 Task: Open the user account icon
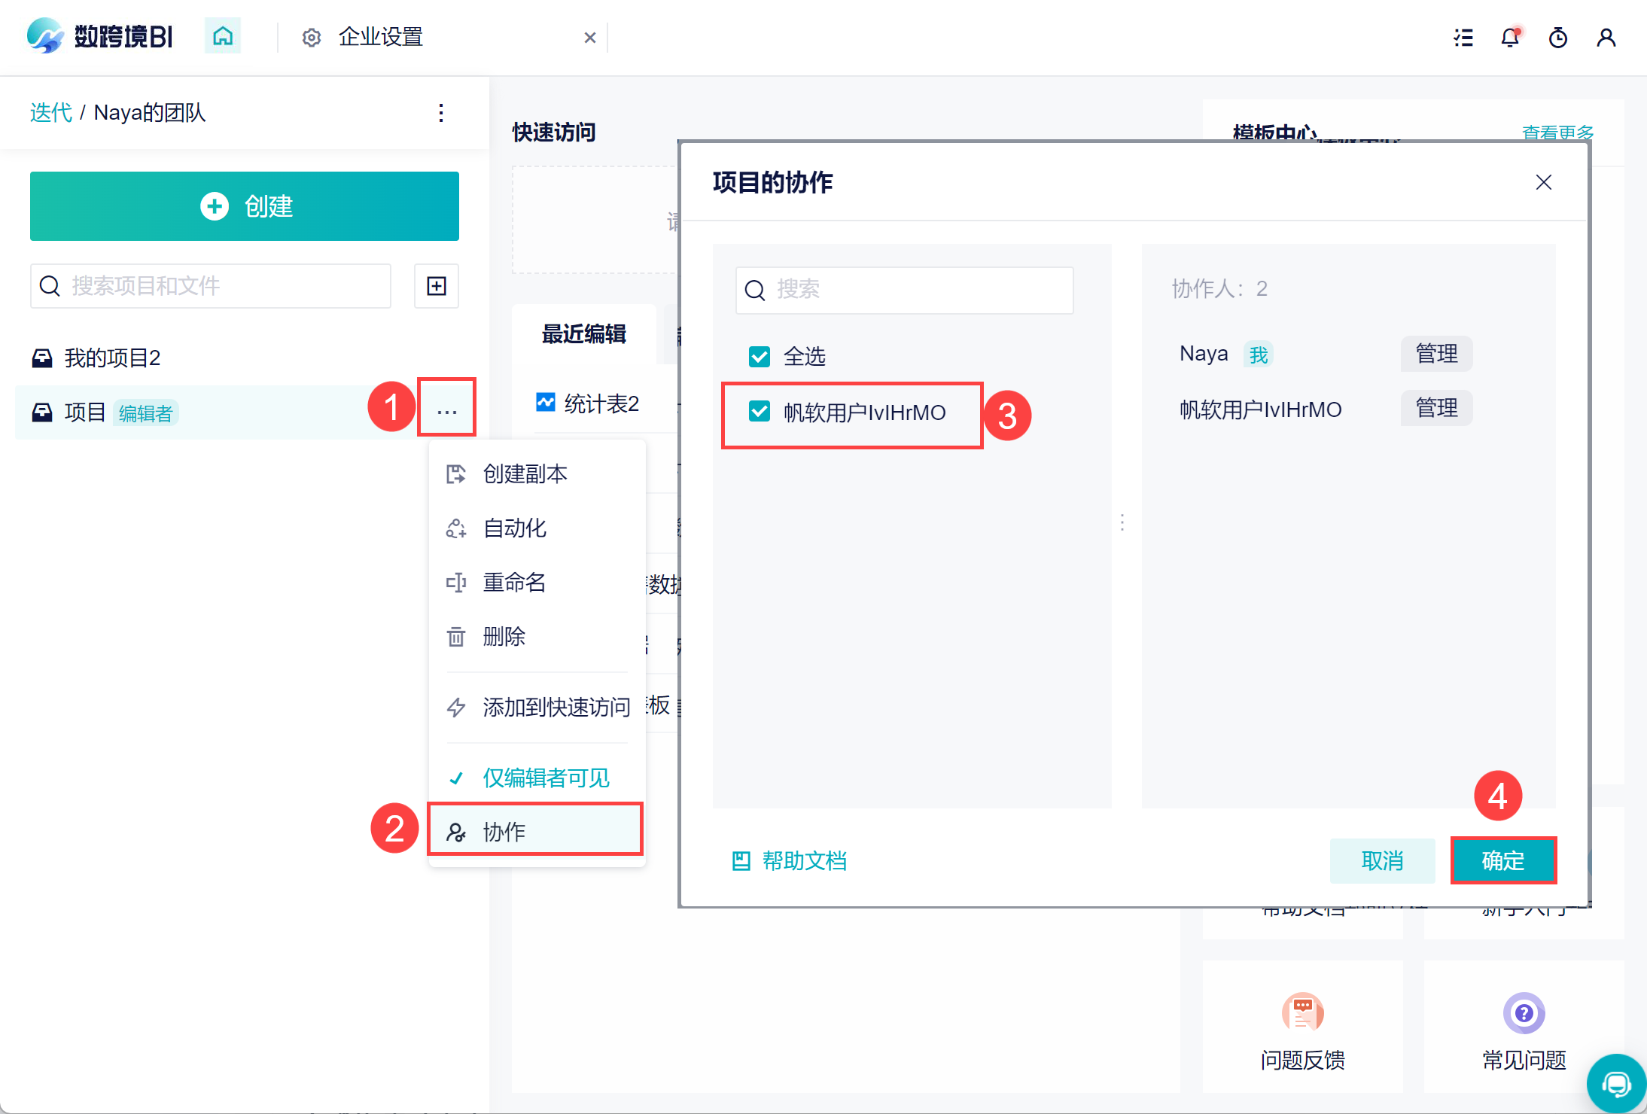coord(1606,38)
